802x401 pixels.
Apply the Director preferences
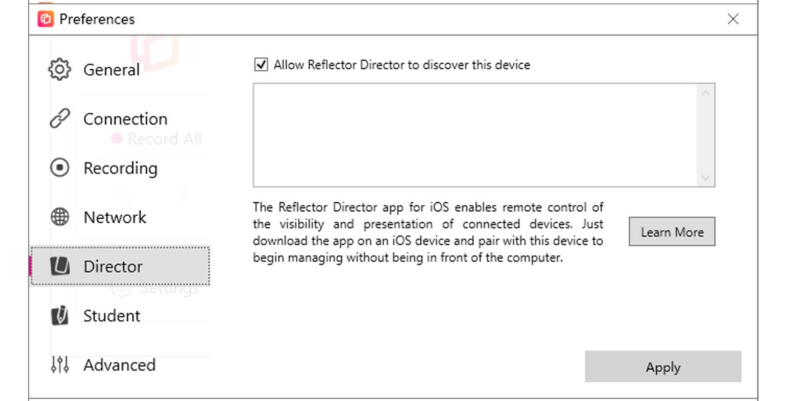coord(663,367)
